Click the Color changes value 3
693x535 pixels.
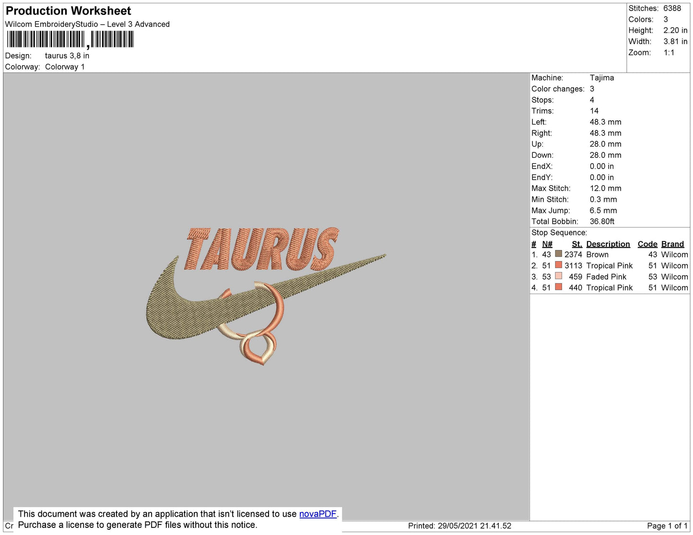click(592, 89)
